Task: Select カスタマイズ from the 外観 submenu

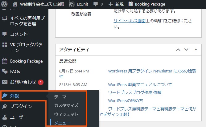Action: (66, 105)
